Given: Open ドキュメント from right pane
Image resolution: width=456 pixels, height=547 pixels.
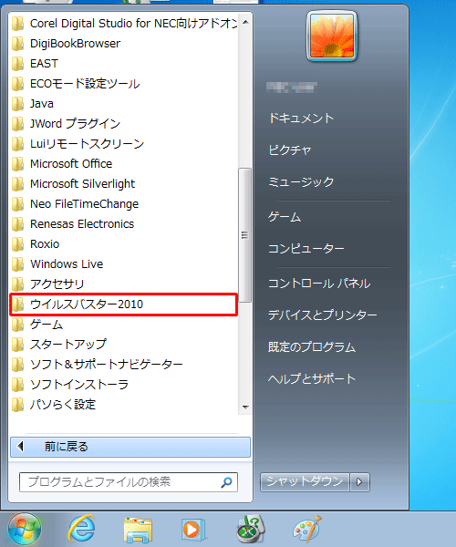Looking at the screenshot, I should coord(301,119).
